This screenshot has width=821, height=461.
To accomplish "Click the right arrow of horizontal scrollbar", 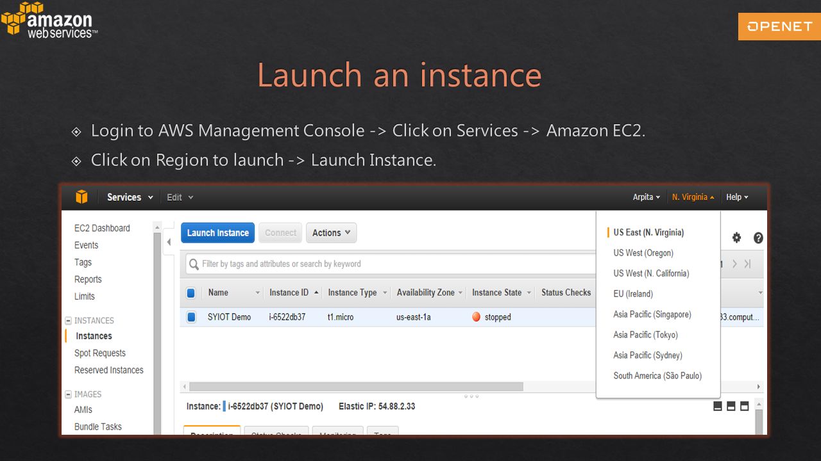I will [x=758, y=387].
